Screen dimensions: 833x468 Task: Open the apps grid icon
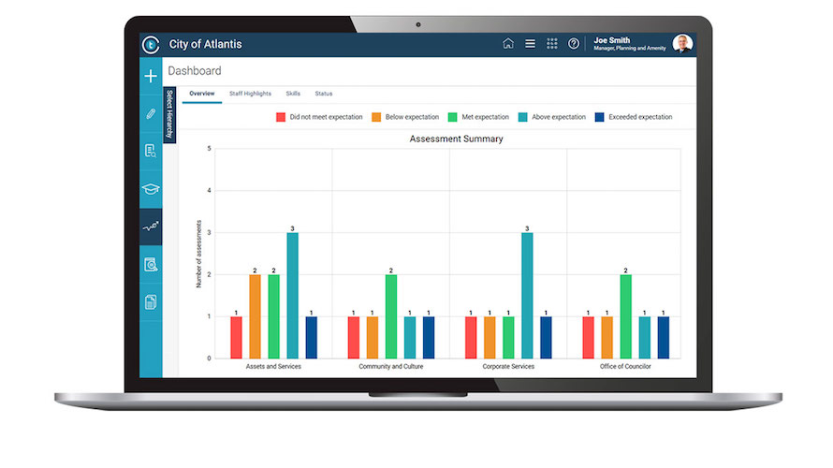(552, 44)
